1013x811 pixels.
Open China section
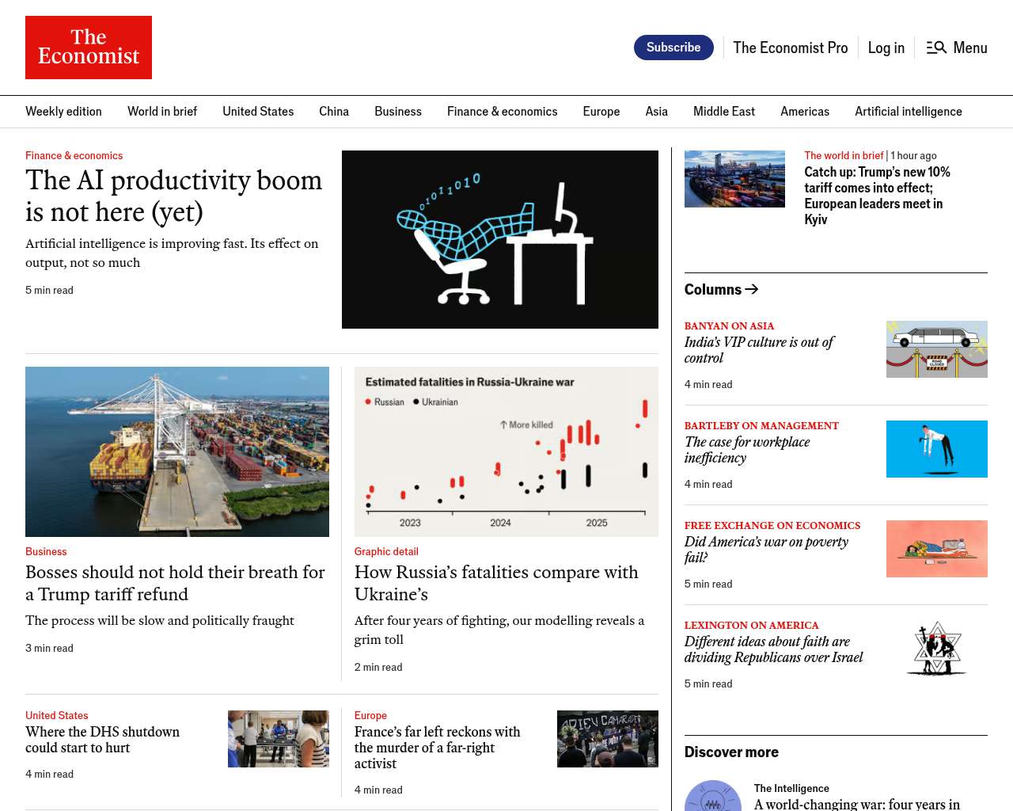334,112
